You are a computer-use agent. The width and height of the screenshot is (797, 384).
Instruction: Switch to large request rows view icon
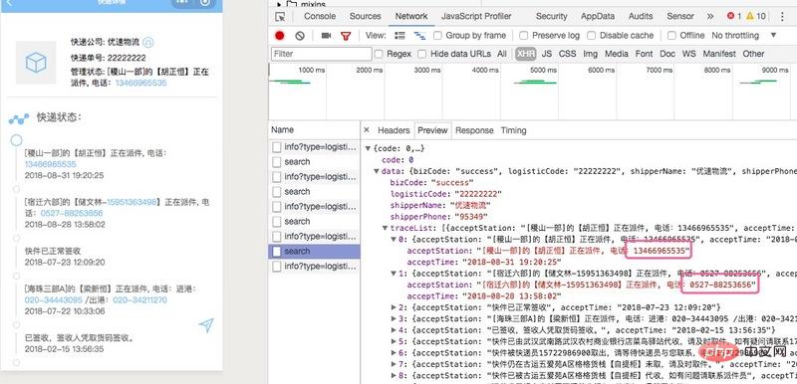click(400, 36)
